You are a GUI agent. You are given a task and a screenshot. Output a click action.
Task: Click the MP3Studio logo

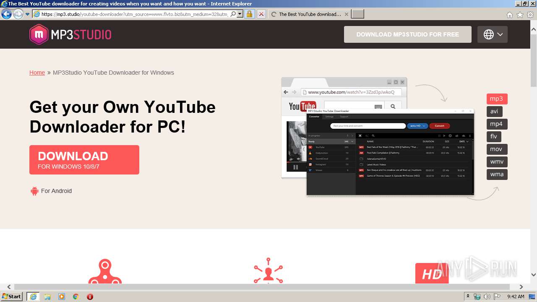pyautogui.click(x=70, y=34)
